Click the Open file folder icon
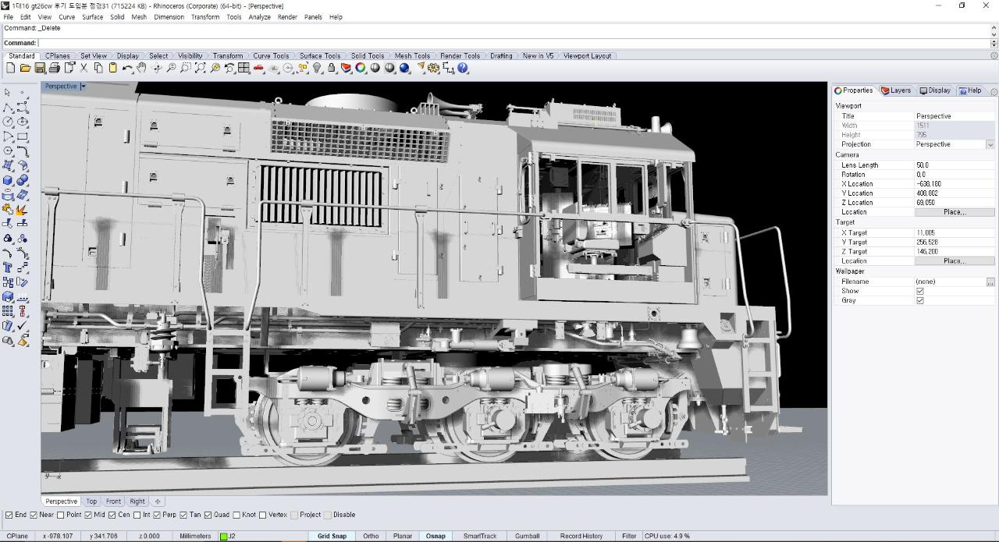Viewport: 999px width, 542px height. [25, 69]
